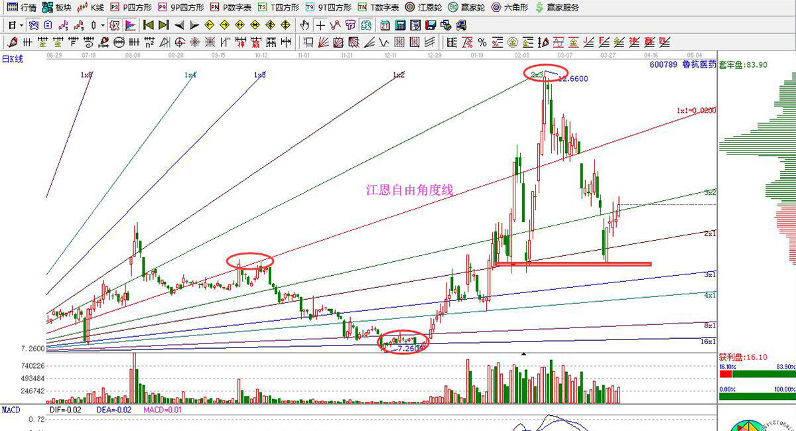
Task: Expand the candlestick style dropdown arrow
Action: tap(102, 25)
